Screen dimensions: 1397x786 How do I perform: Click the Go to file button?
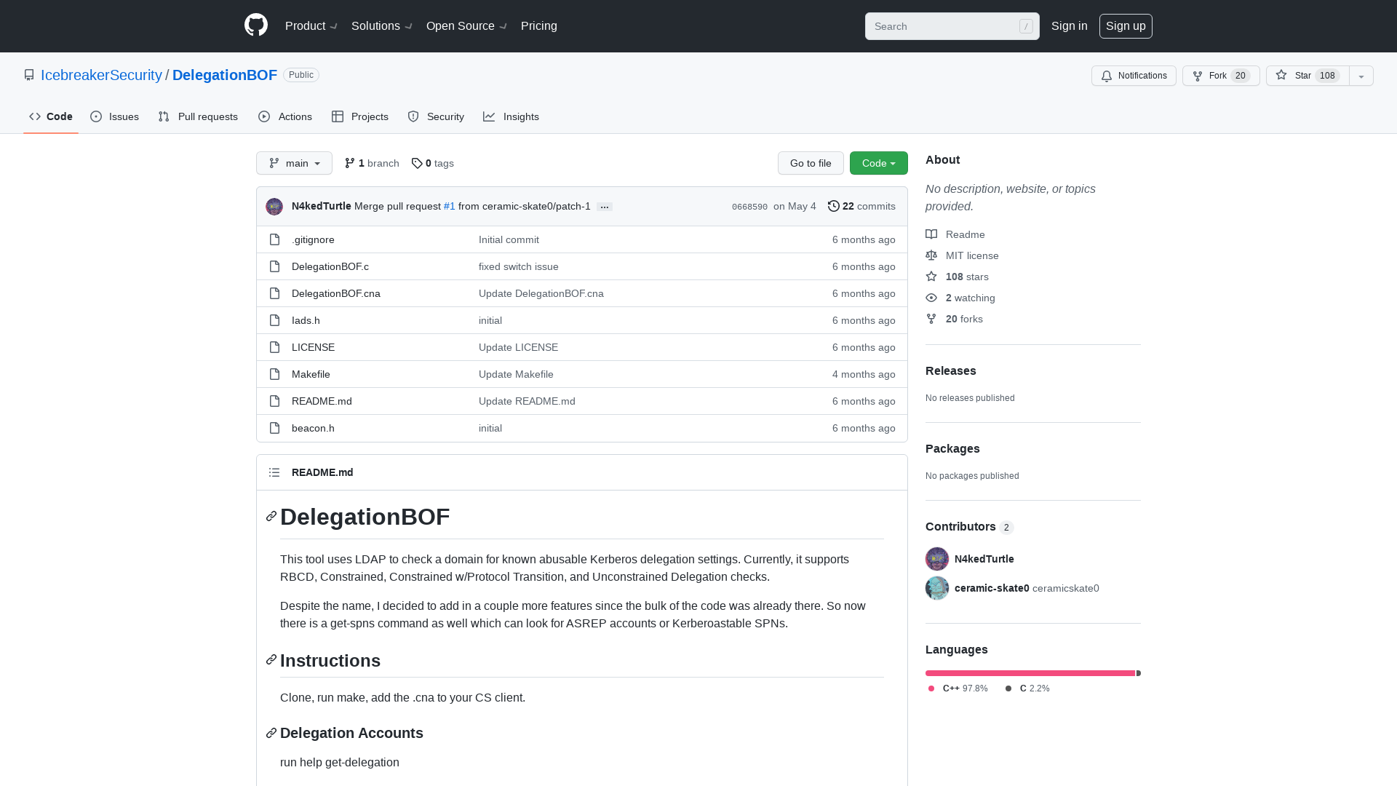[x=811, y=163]
